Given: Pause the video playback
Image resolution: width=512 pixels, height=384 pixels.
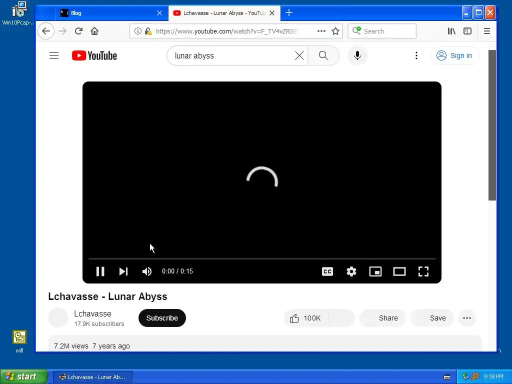Looking at the screenshot, I should pos(100,271).
